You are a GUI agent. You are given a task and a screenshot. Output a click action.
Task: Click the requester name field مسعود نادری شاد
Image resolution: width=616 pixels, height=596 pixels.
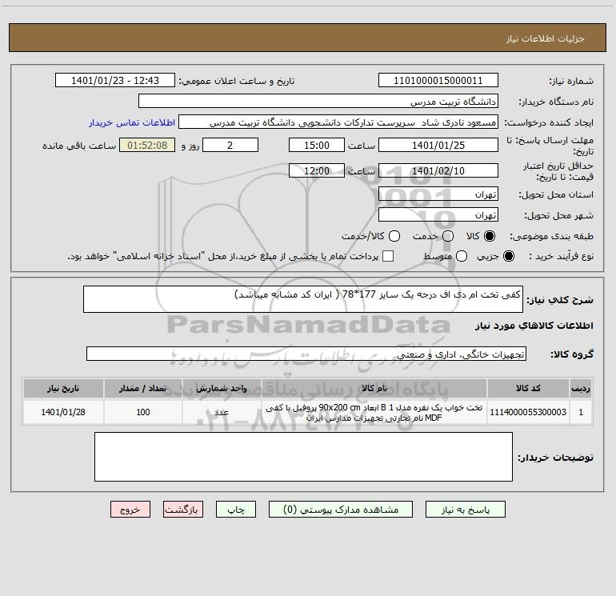338,122
